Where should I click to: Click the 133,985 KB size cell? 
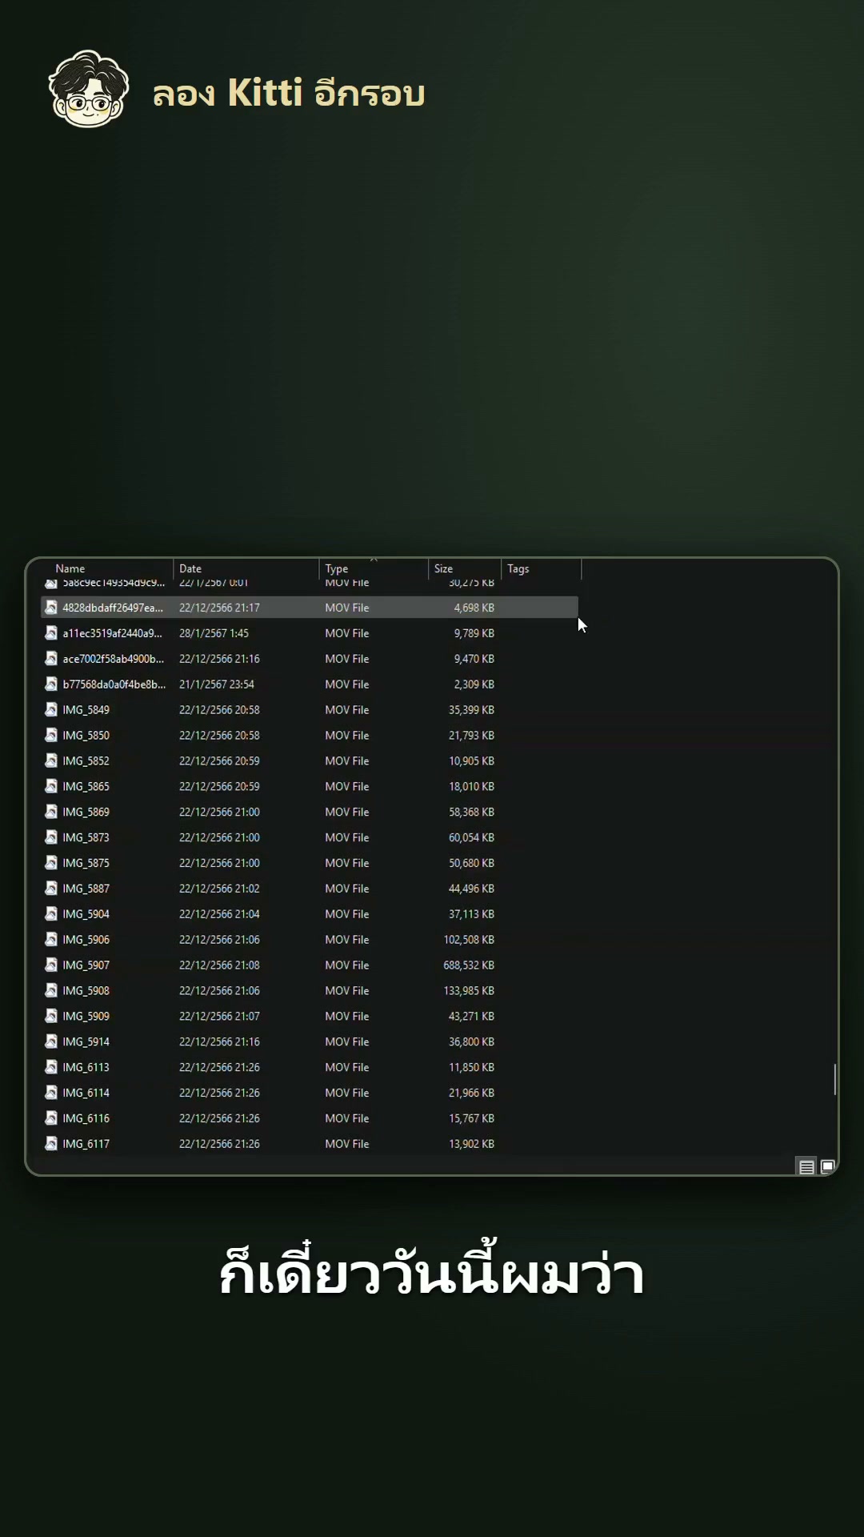469,991
